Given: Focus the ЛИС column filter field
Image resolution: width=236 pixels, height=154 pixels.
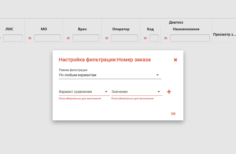Looking at the screenshot, I should click(x=13, y=38).
